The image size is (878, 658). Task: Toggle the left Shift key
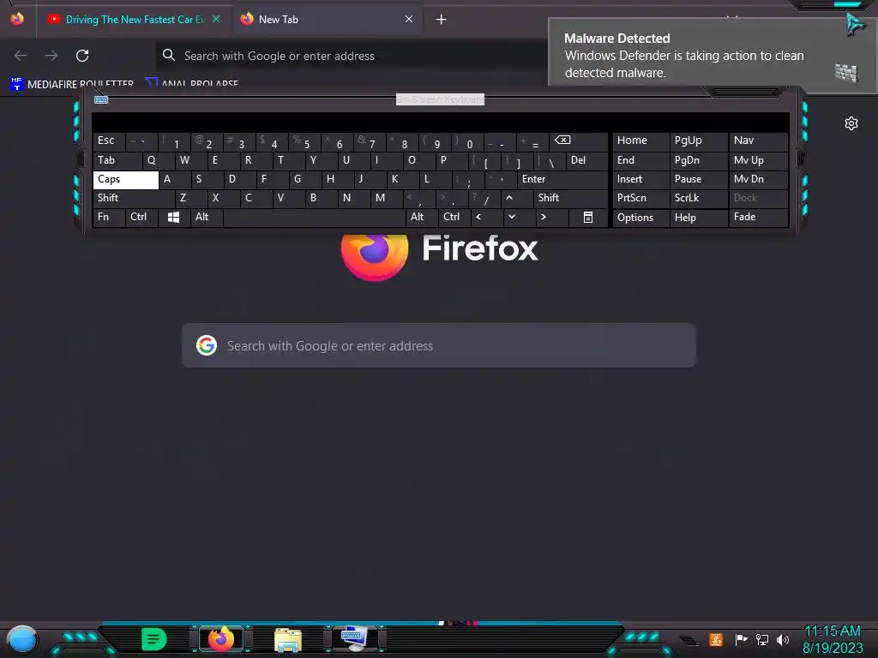coord(134,198)
